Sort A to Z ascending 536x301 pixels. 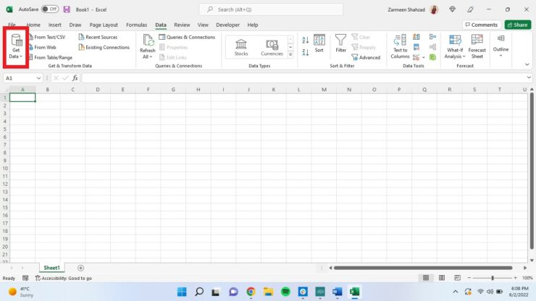coord(306,40)
